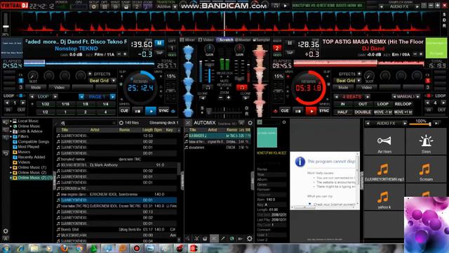Start playback on left deck play button
Image resolution: width=449 pixels, height=253 pixels.
click(151, 111)
